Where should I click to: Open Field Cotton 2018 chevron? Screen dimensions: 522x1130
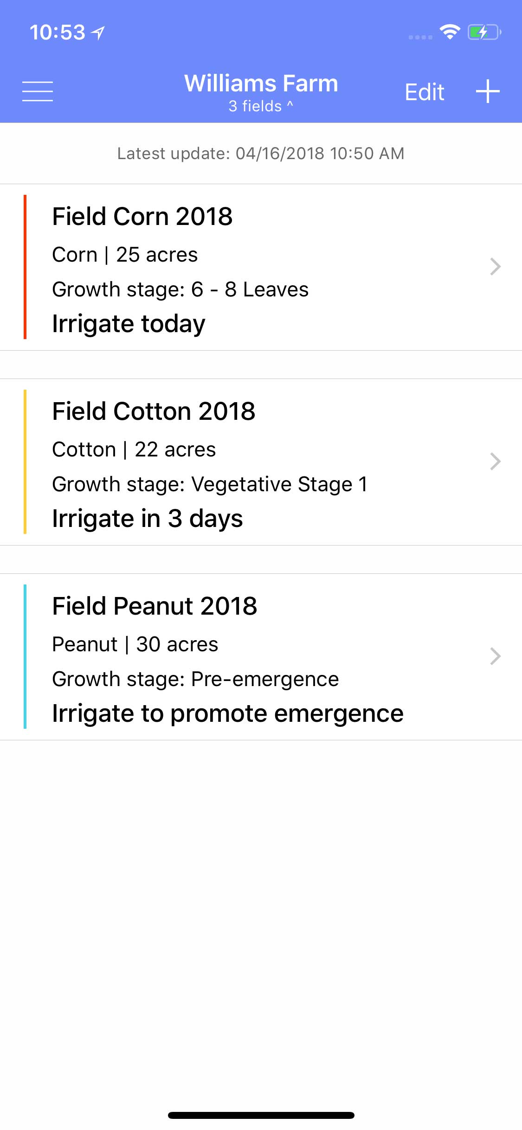495,462
